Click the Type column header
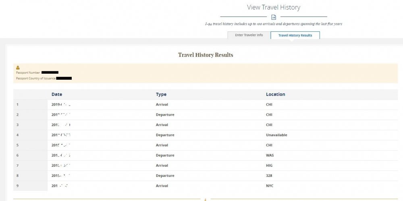 point(161,94)
